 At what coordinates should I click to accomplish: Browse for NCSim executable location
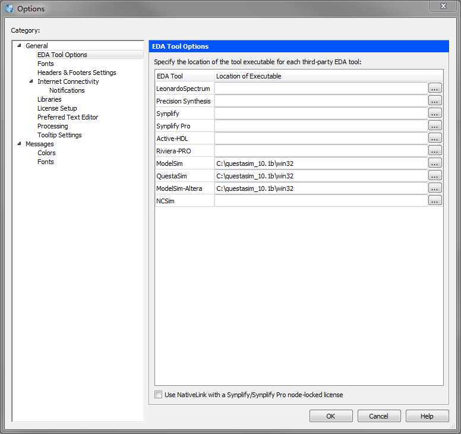435,201
